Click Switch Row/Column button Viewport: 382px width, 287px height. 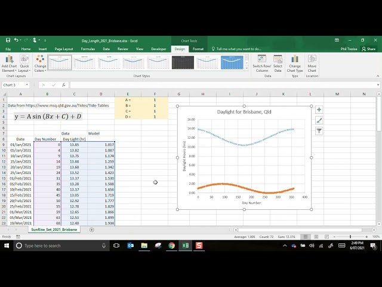coord(262,63)
